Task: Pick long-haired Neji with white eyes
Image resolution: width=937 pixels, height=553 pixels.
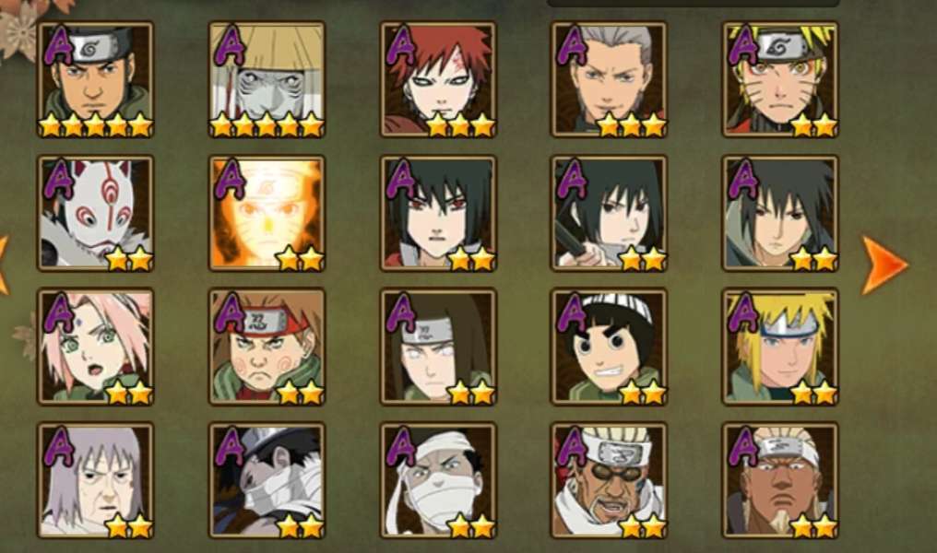Action: click(x=438, y=347)
